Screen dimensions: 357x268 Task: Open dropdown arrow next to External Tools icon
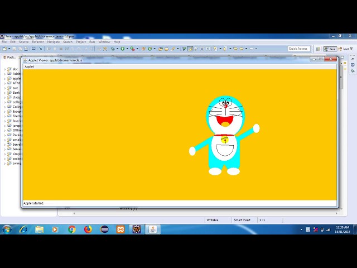[137, 49]
